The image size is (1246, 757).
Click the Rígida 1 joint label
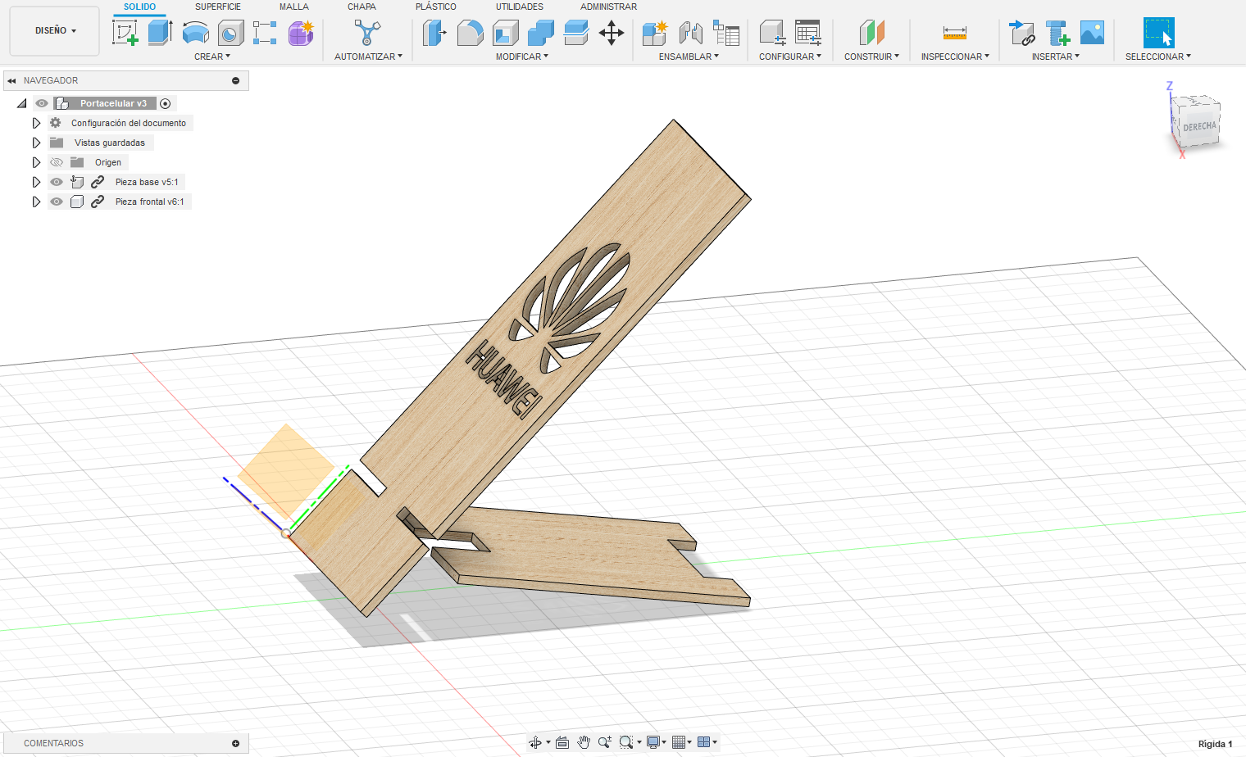tap(1215, 744)
